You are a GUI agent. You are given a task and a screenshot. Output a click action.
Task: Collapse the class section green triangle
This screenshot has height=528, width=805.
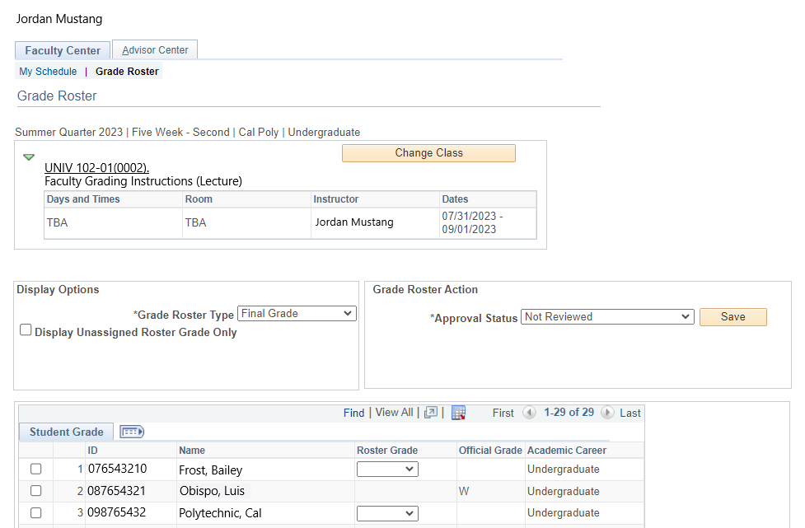[x=29, y=157]
